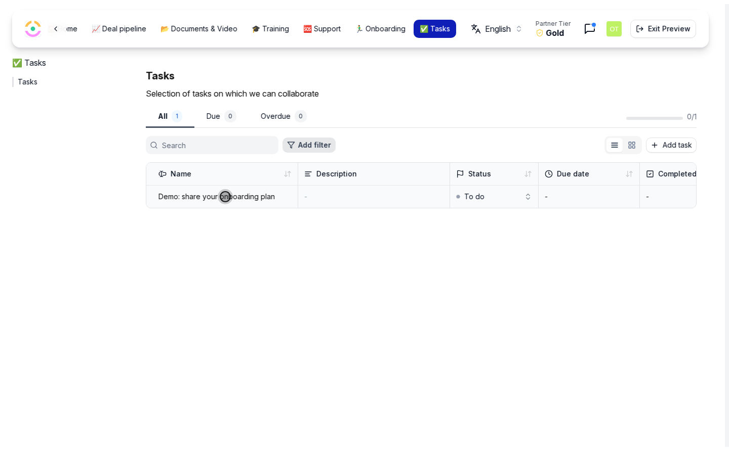Click the Description column header
The height and width of the screenshot is (455, 729).
pos(374,174)
